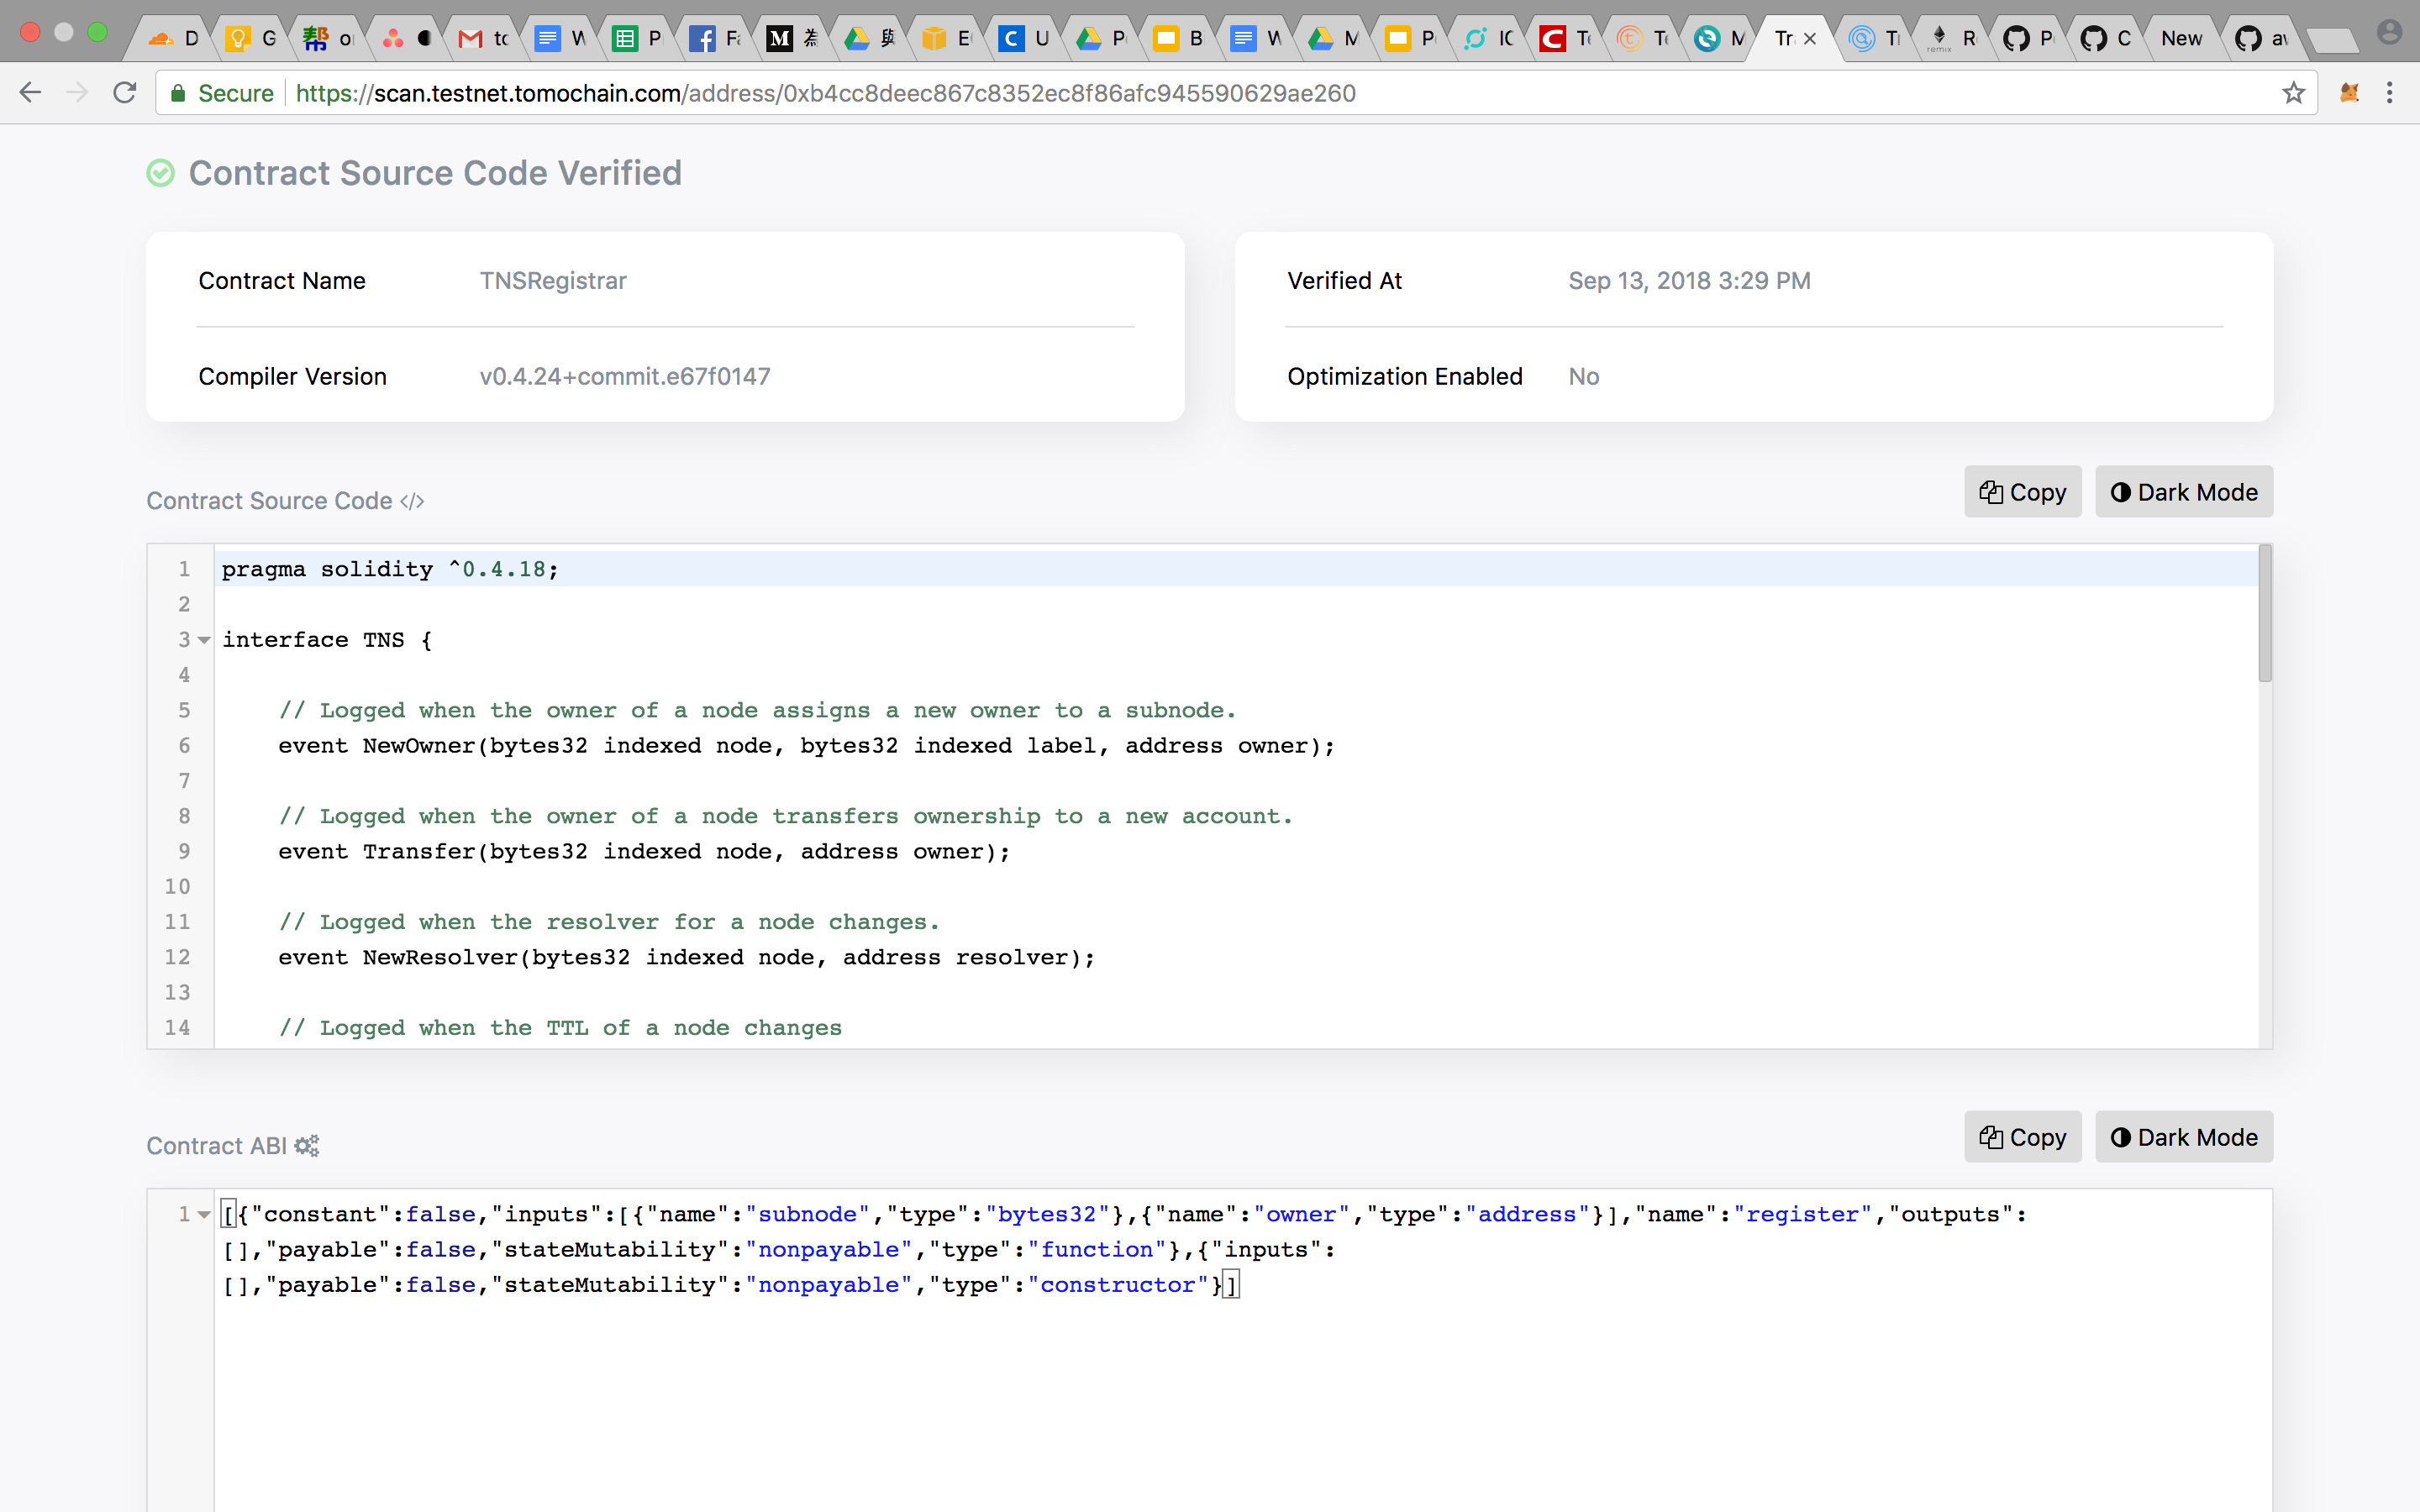
Task: Switch to the Cloudflare browser tab
Action: point(172,38)
